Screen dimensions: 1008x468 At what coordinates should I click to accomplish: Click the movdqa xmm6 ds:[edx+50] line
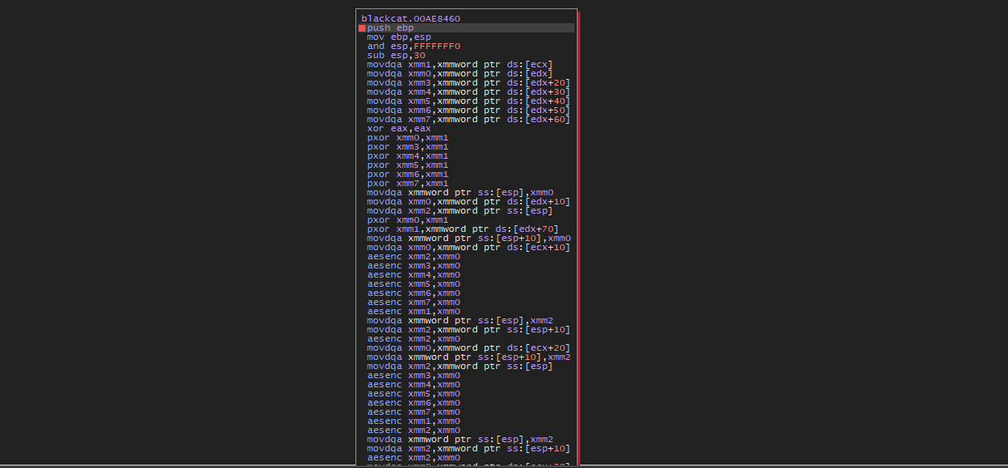tap(468, 111)
